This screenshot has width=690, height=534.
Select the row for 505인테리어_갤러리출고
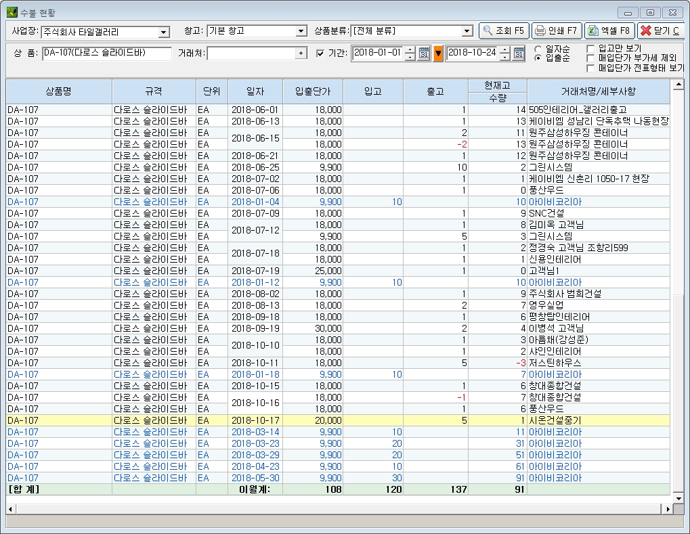(338, 110)
